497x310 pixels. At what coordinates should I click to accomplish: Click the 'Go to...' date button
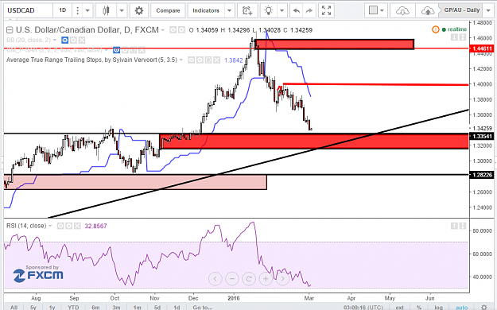click(x=203, y=307)
